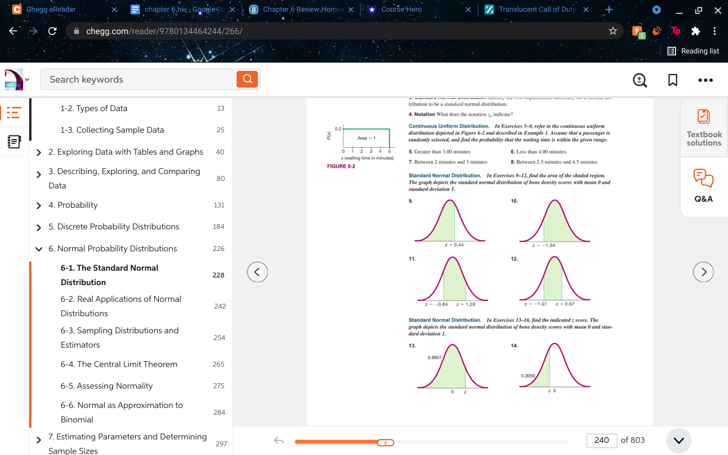Expand chapter 5 Discrete Probability Distributions

39,227
